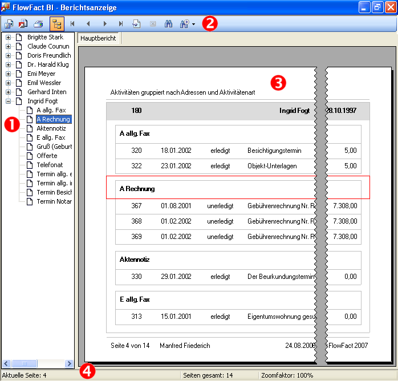Expand the Dr. Harald Klug node
The width and height of the screenshot is (398, 381).
[9, 64]
